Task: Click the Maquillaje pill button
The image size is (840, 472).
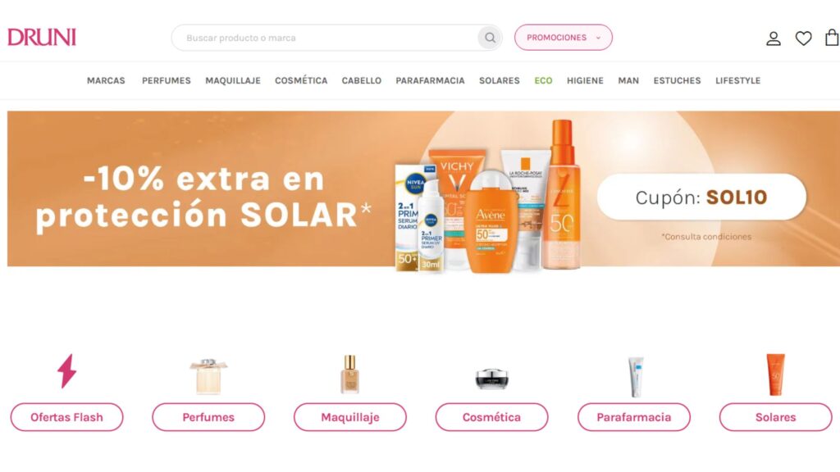Action: click(x=349, y=417)
